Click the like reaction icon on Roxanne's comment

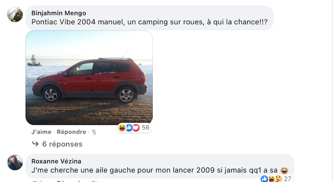coord(264,179)
